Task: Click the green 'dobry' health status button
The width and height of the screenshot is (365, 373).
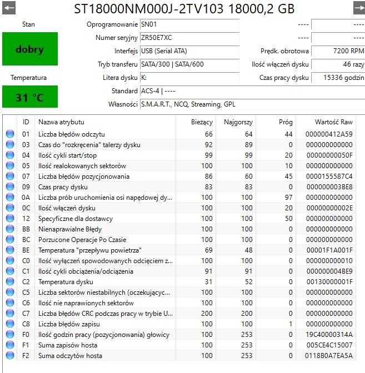Action: click(30, 49)
